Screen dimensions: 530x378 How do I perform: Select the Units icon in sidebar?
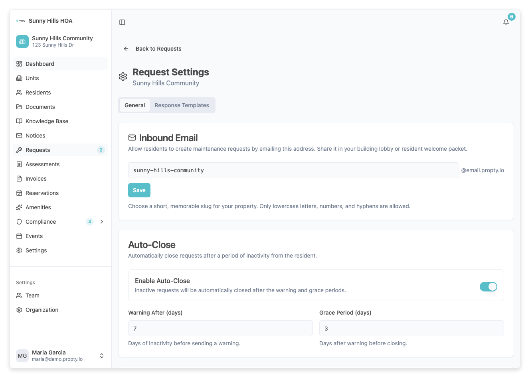coord(19,78)
